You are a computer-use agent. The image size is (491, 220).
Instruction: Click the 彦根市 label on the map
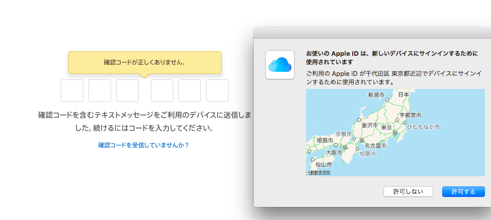(x=344, y=134)
